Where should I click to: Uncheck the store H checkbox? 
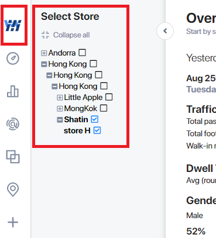pos(97,130)
